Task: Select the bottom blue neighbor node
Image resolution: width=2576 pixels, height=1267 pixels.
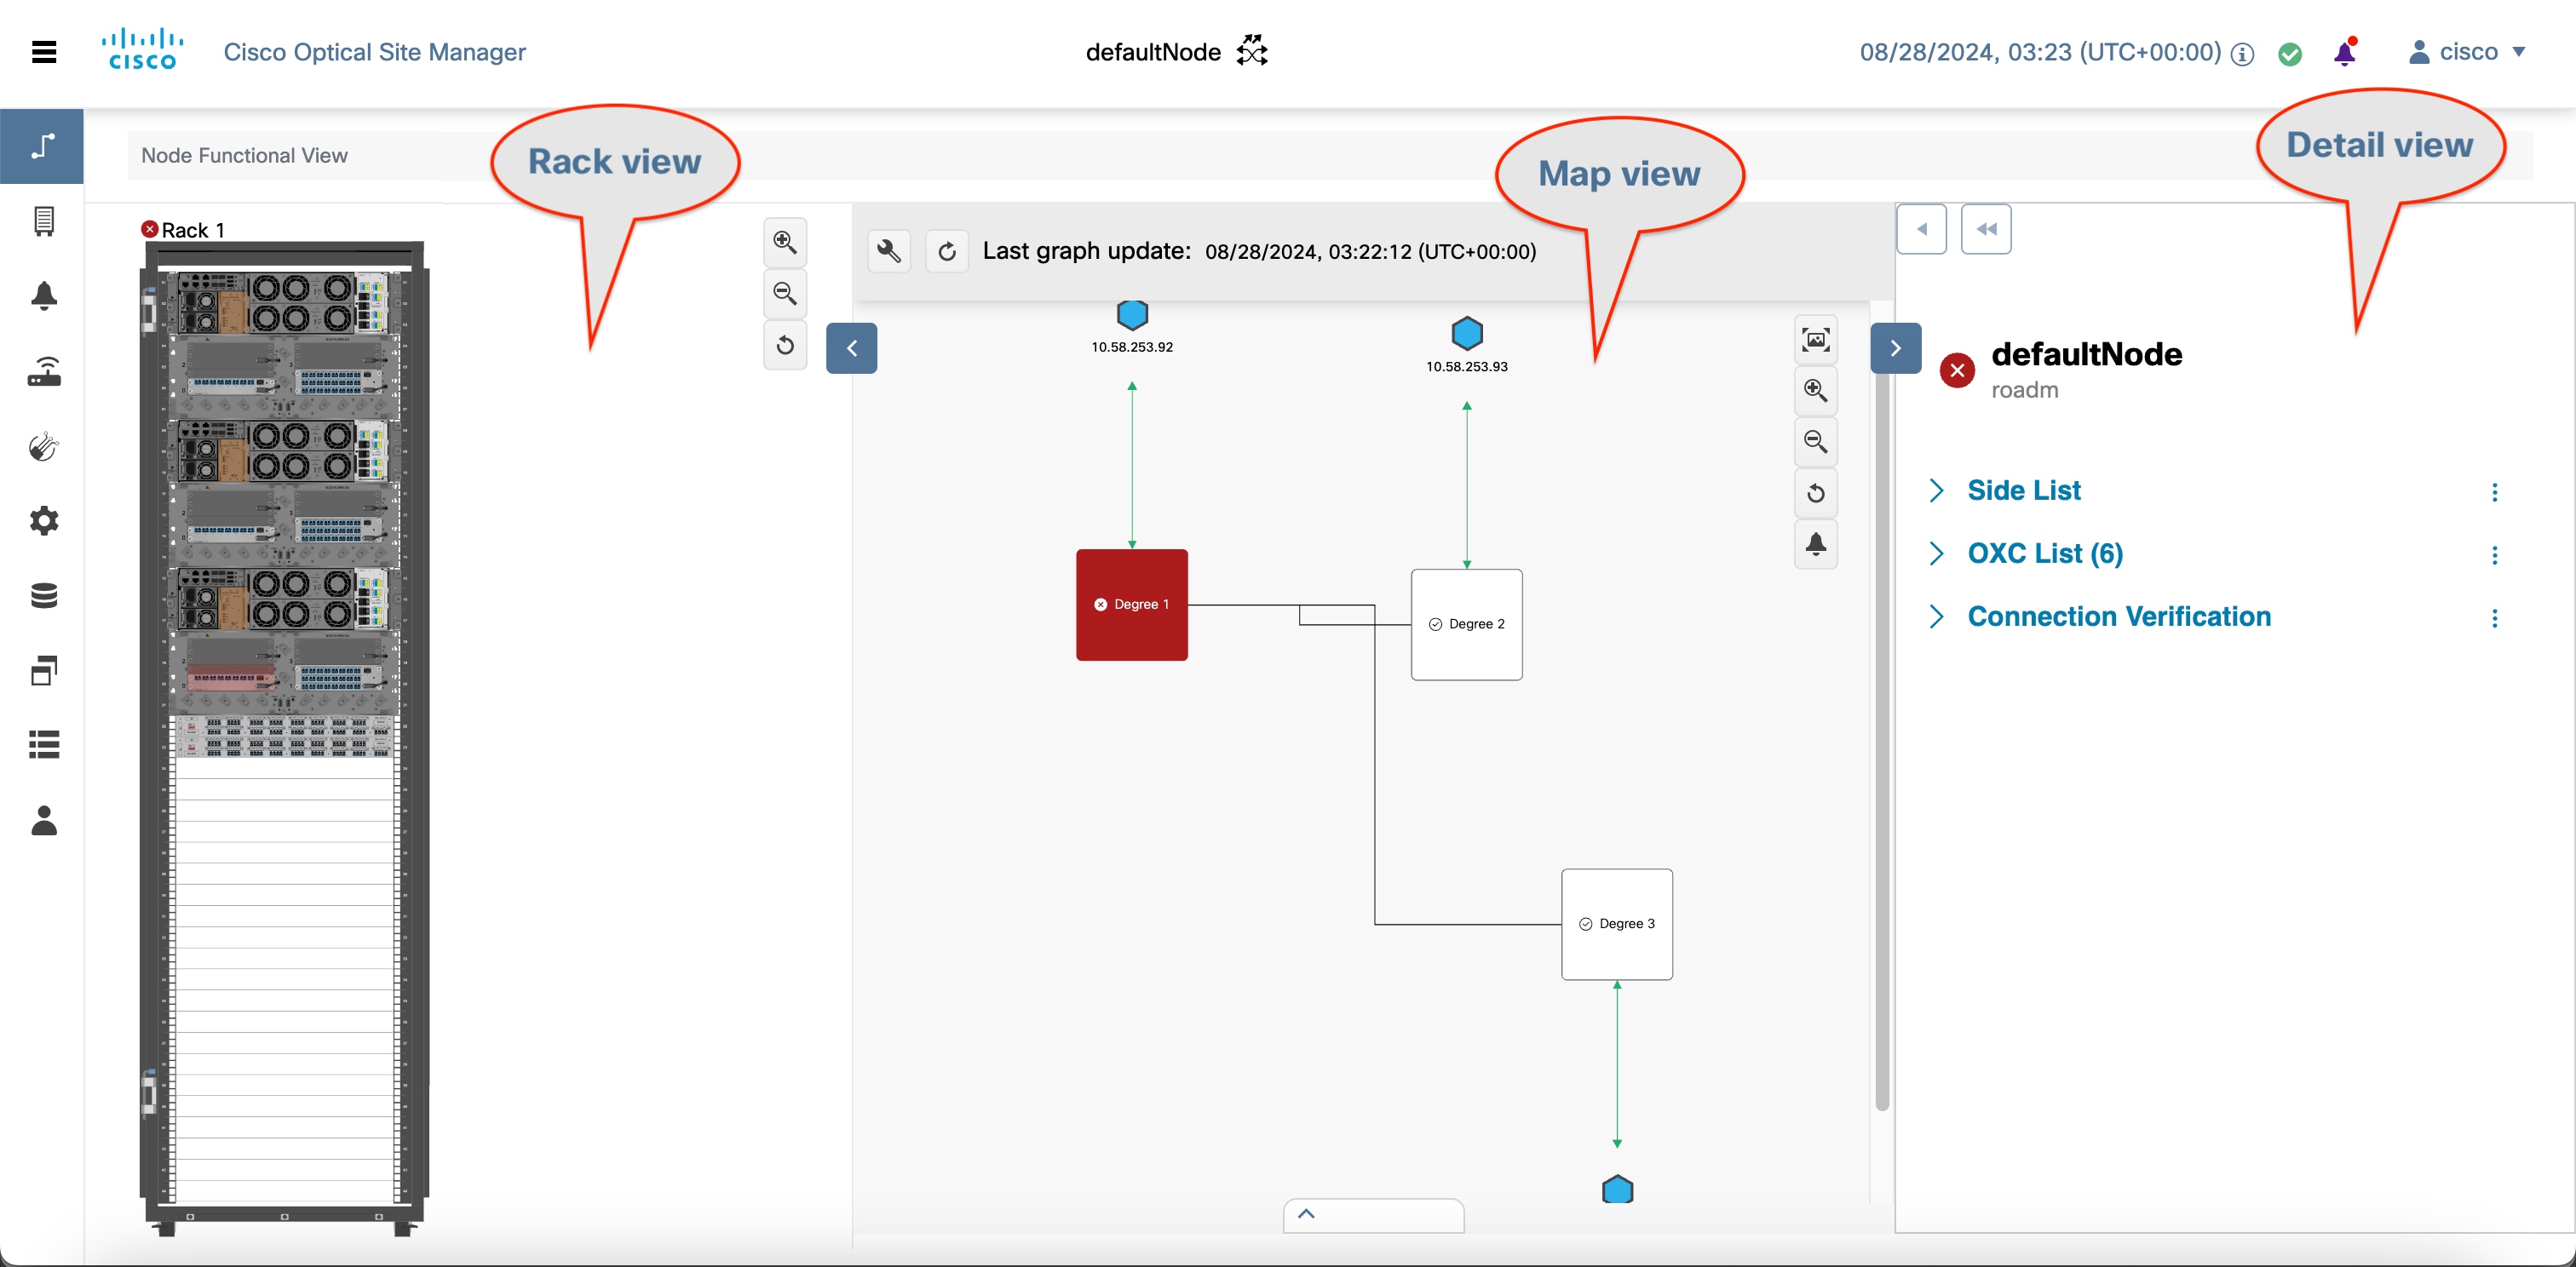Action: pyautogui.click(x=1617, y=1189)
